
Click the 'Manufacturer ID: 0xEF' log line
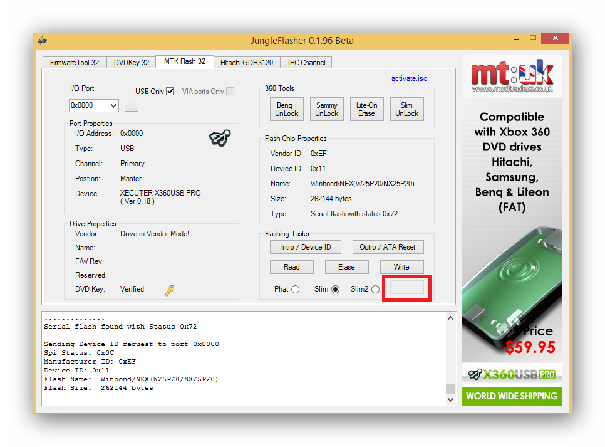pos(90,362)
